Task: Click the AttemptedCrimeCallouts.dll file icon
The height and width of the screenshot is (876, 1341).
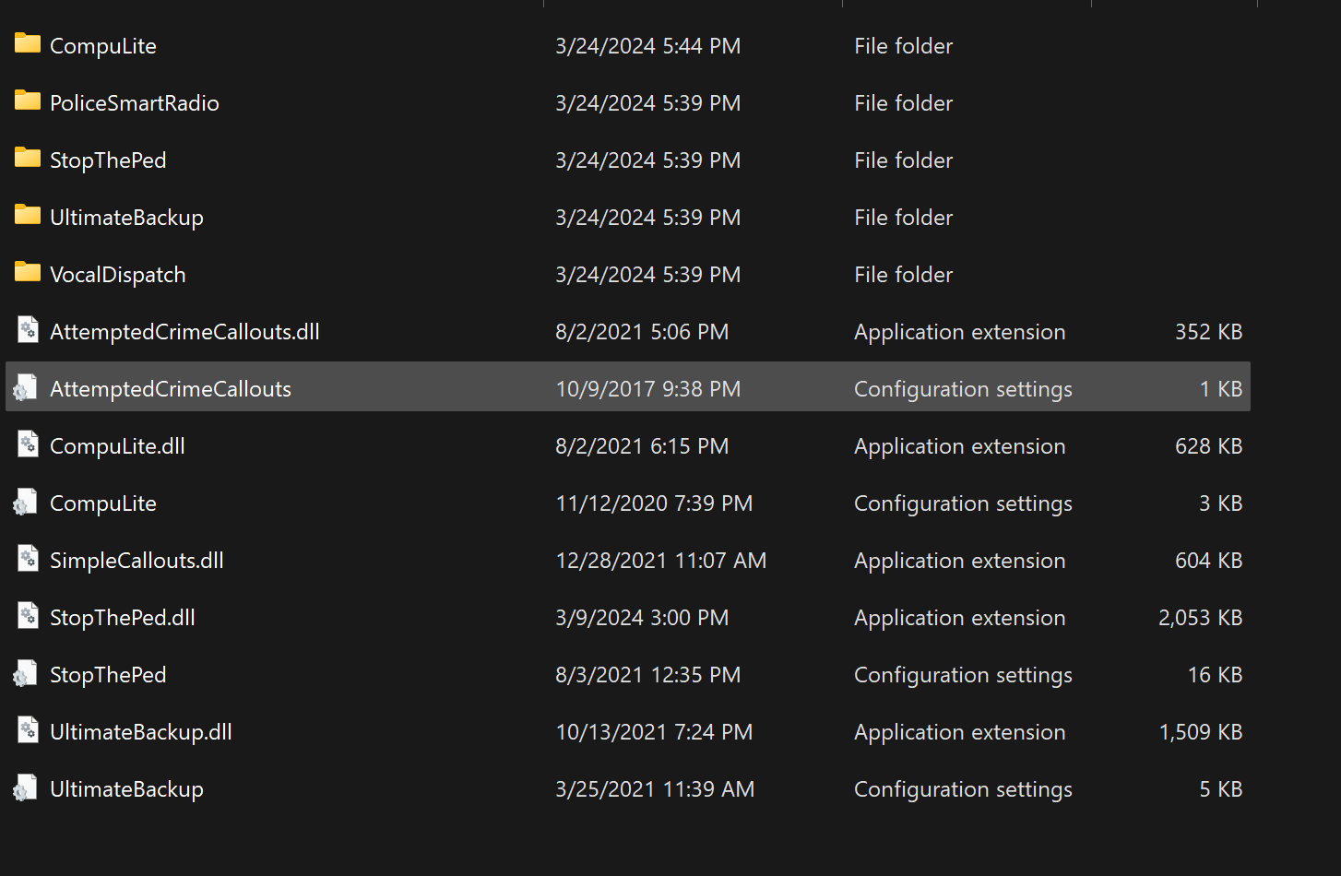Action: click(28, 330)
